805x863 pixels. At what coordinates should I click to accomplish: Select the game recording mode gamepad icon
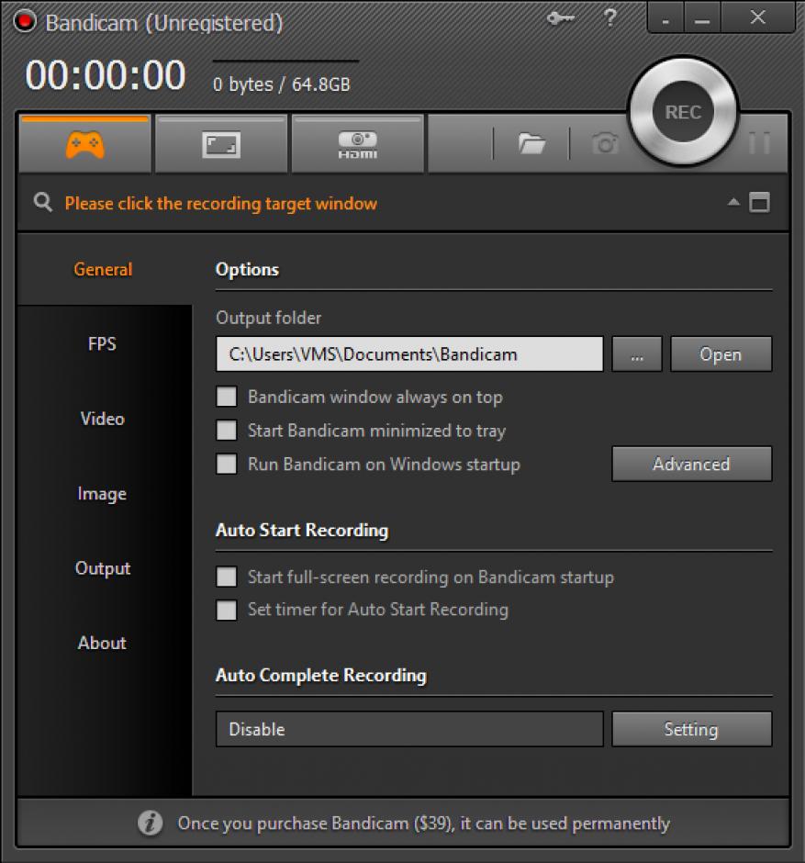(84, 144)
